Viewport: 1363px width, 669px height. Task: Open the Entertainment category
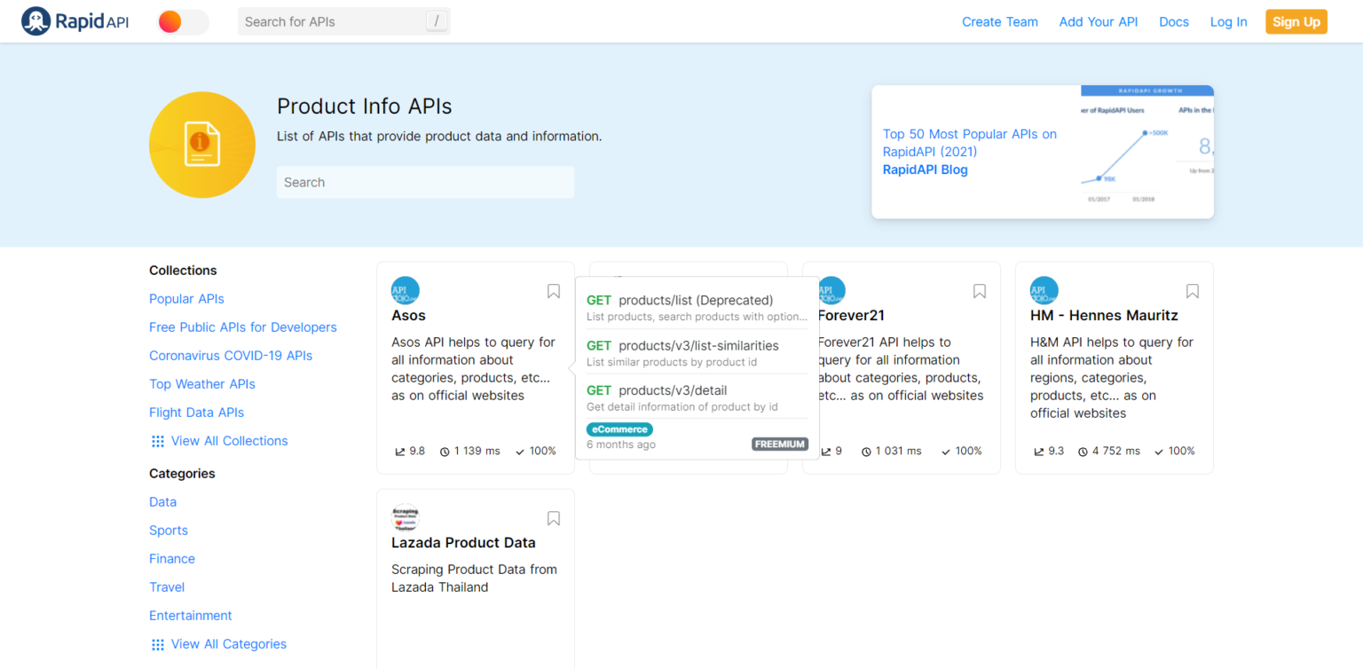pos(190,615)
